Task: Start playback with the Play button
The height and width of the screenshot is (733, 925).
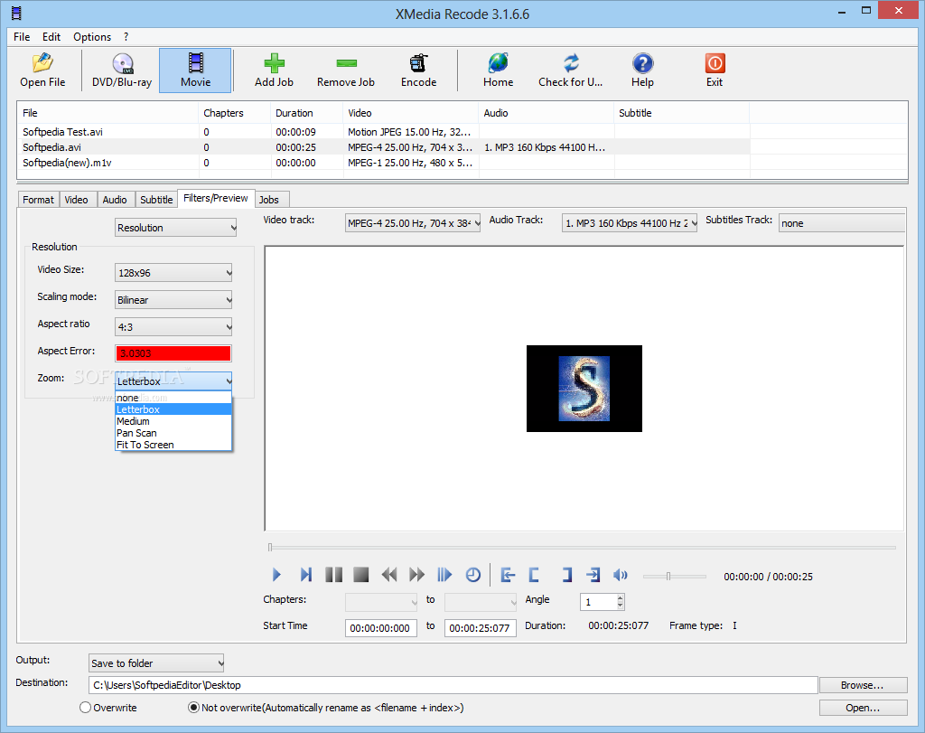Action: point(276,575)
